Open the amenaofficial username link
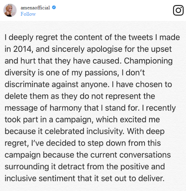The width and height of the screenshot is (186, 191). pyautogui.click(x=35, y=8)
